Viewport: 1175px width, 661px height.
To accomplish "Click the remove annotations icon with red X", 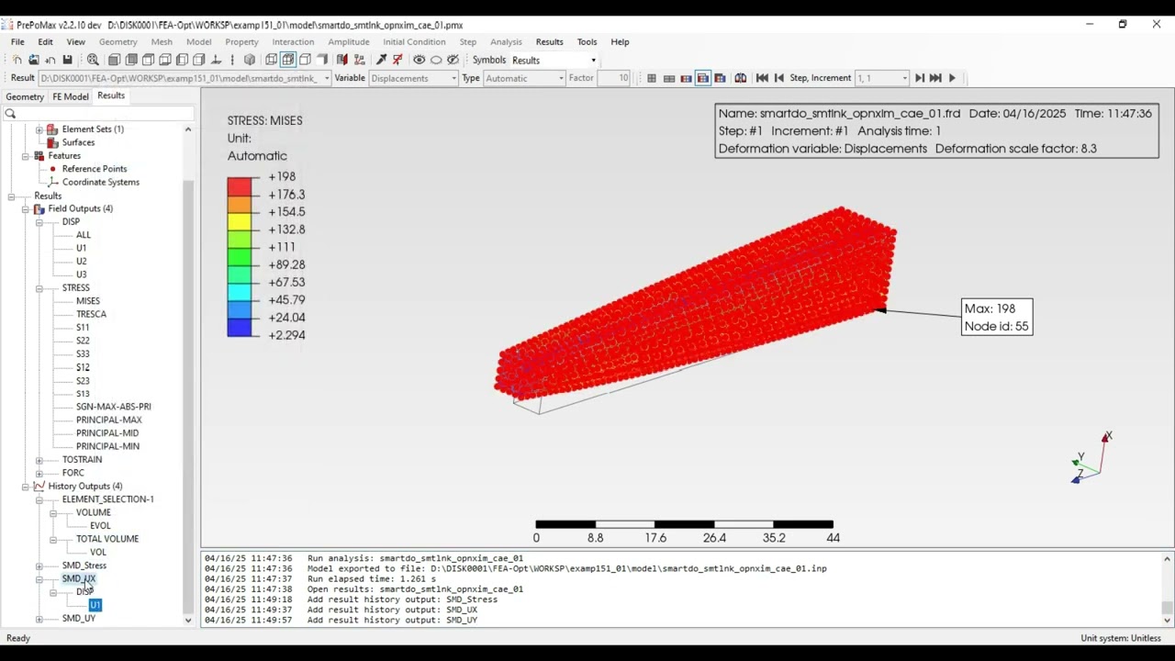I will coord(397,60).
